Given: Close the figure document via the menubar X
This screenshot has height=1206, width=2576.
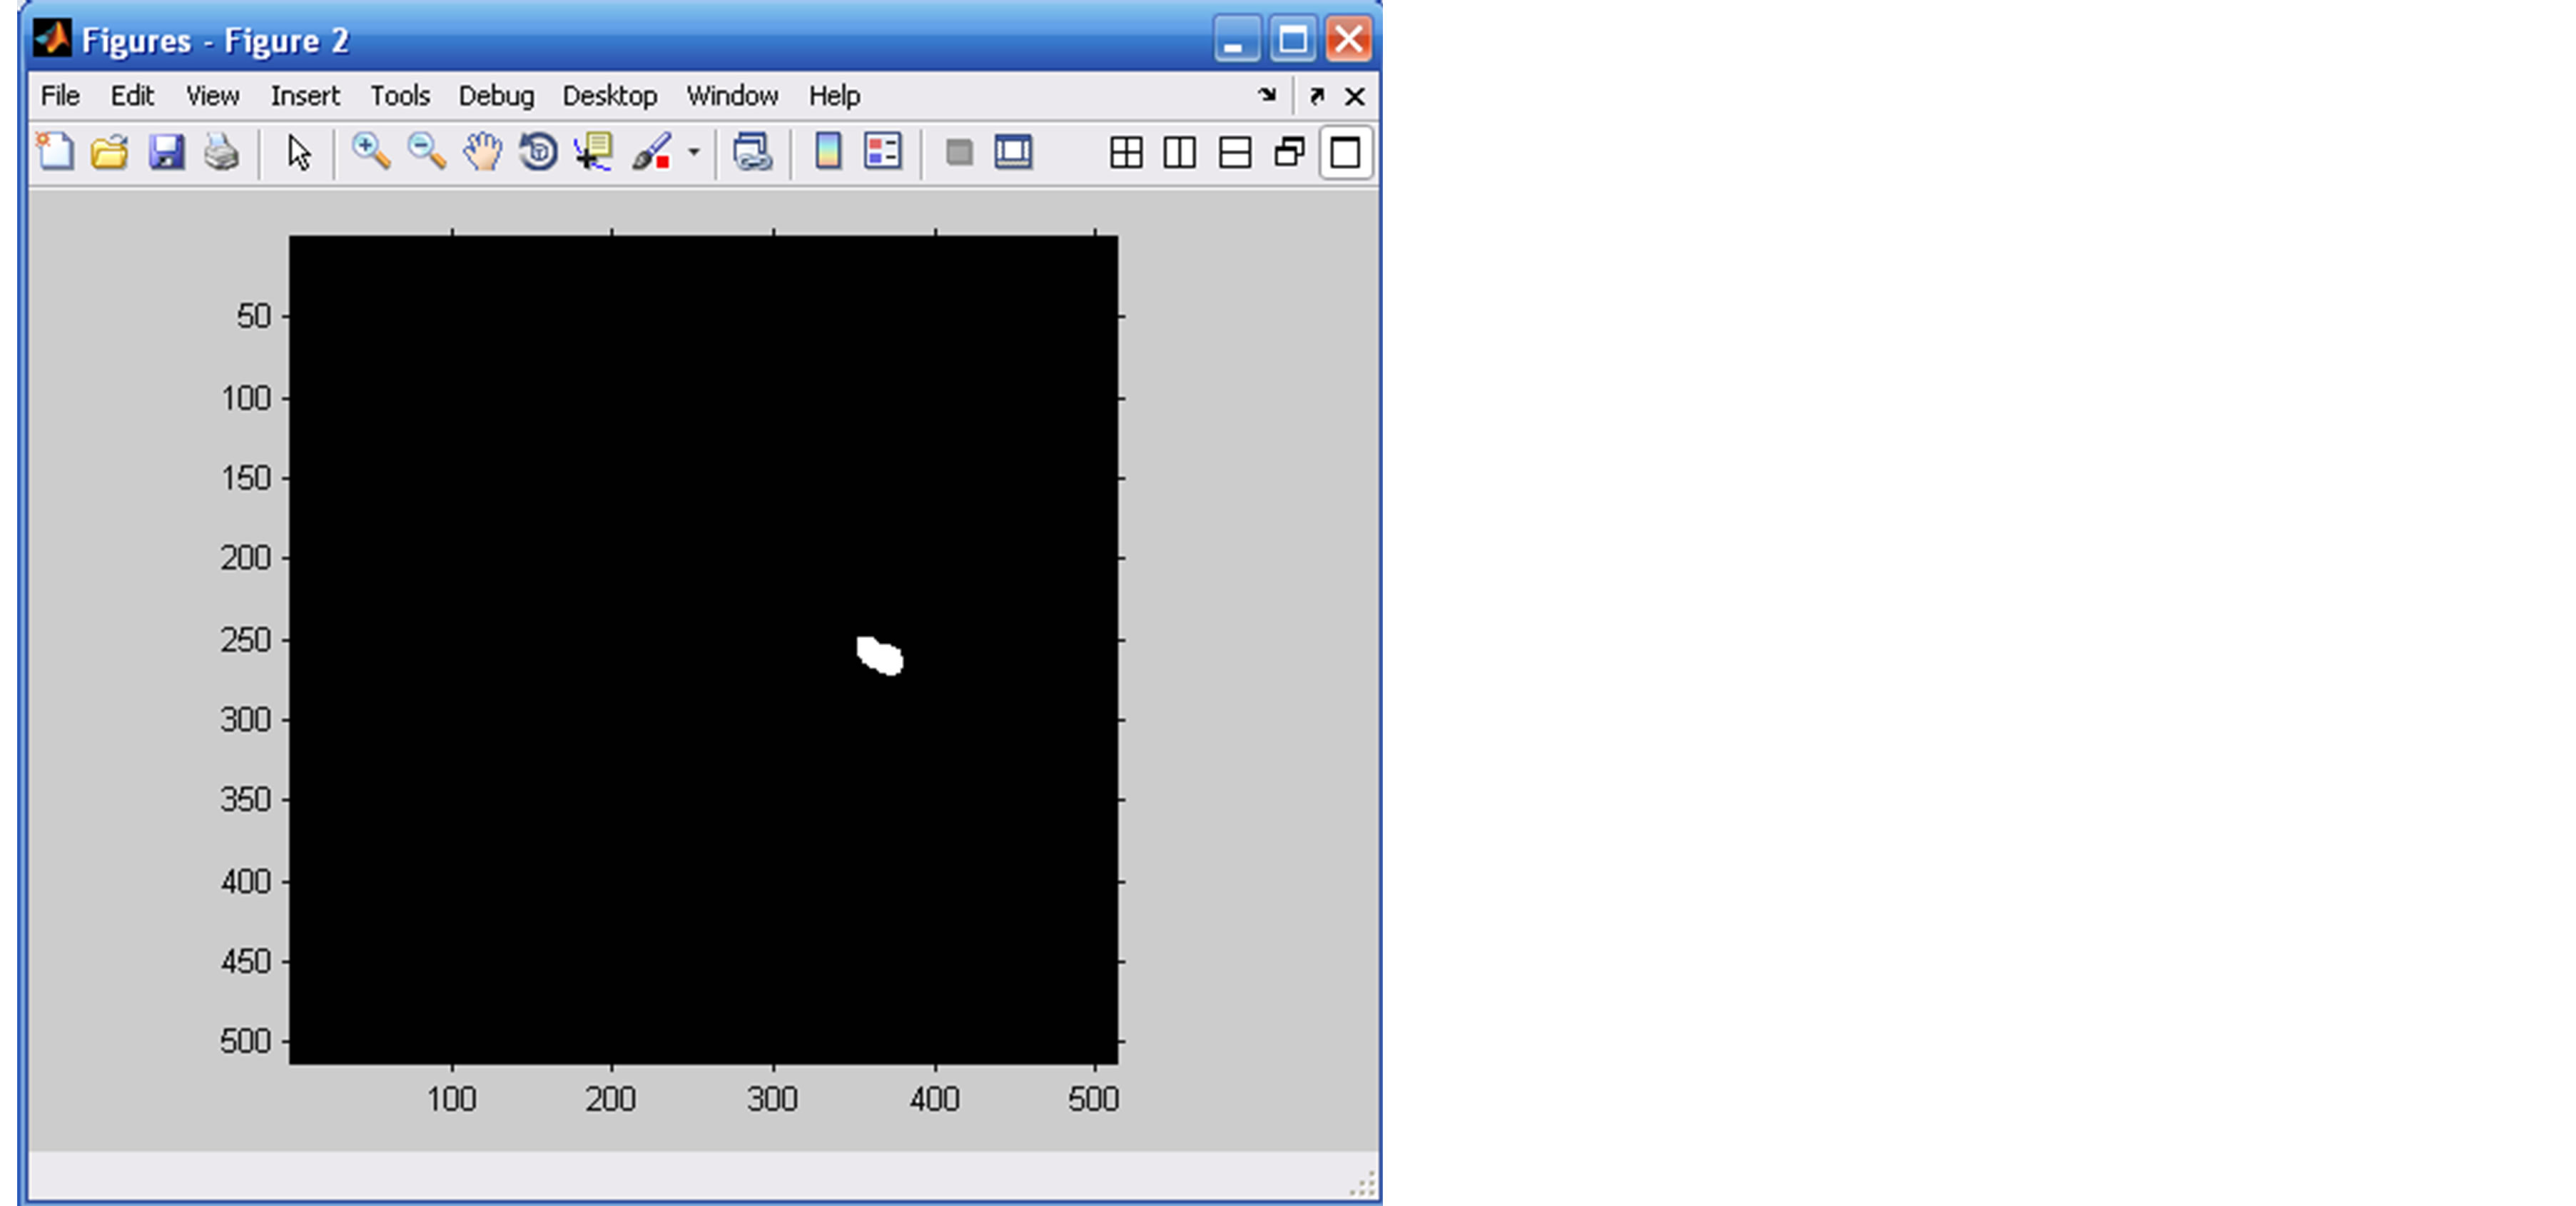Looking at the screenshot, I should (1354, 96).
